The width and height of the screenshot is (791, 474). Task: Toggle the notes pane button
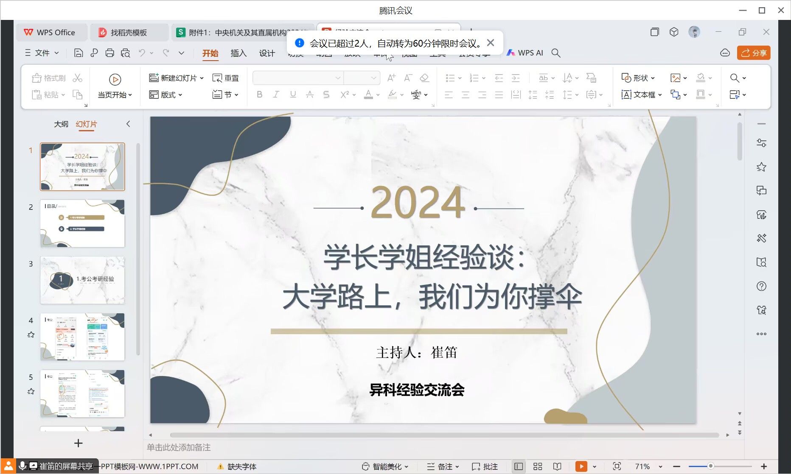pyautogui.click(x=443, y=466)
